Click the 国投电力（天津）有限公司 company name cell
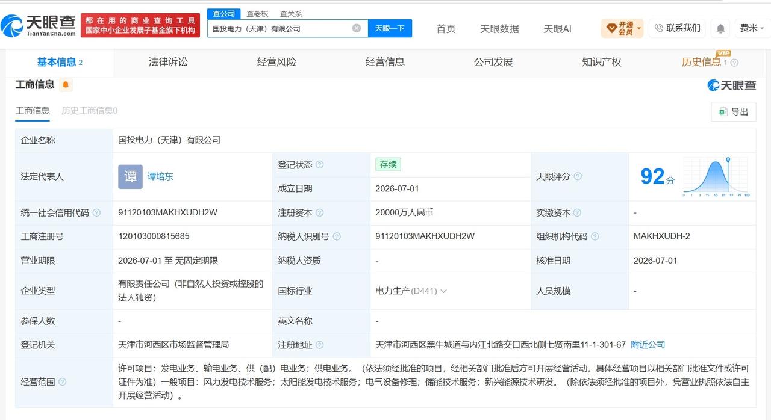Image resolution: width=771 pixels, height=420 pixels. [x=170, y=140]
